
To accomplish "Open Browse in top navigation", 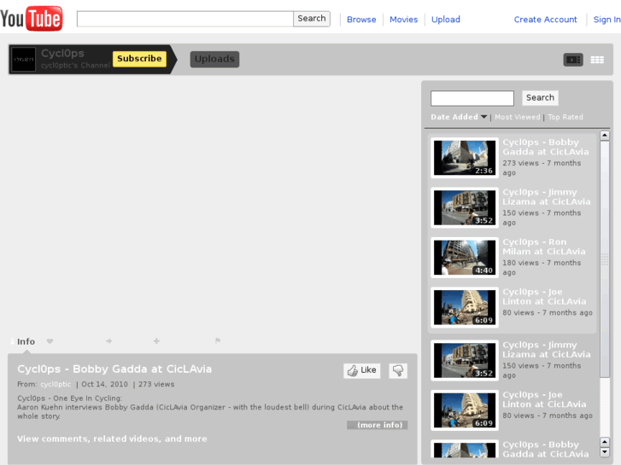I will [361, 20].
